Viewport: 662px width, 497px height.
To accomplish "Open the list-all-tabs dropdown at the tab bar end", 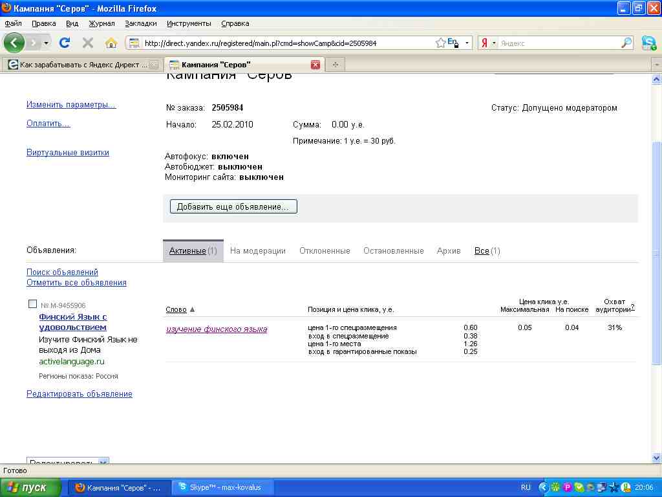I will [657, 65].
